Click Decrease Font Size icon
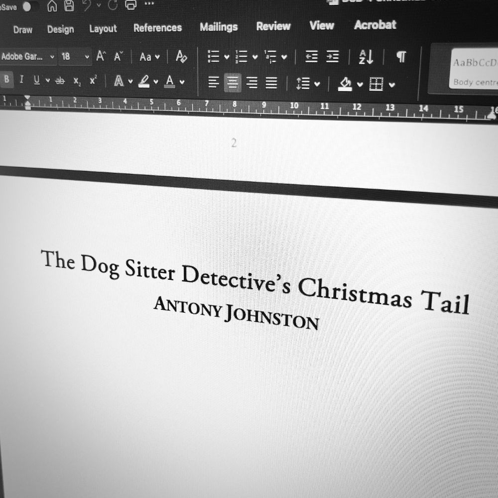498x498 pixels. 118,57
